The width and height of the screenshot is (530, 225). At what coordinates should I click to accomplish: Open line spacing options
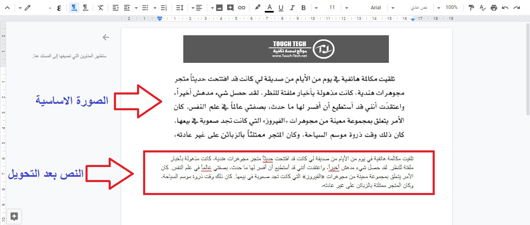(180, 8)
